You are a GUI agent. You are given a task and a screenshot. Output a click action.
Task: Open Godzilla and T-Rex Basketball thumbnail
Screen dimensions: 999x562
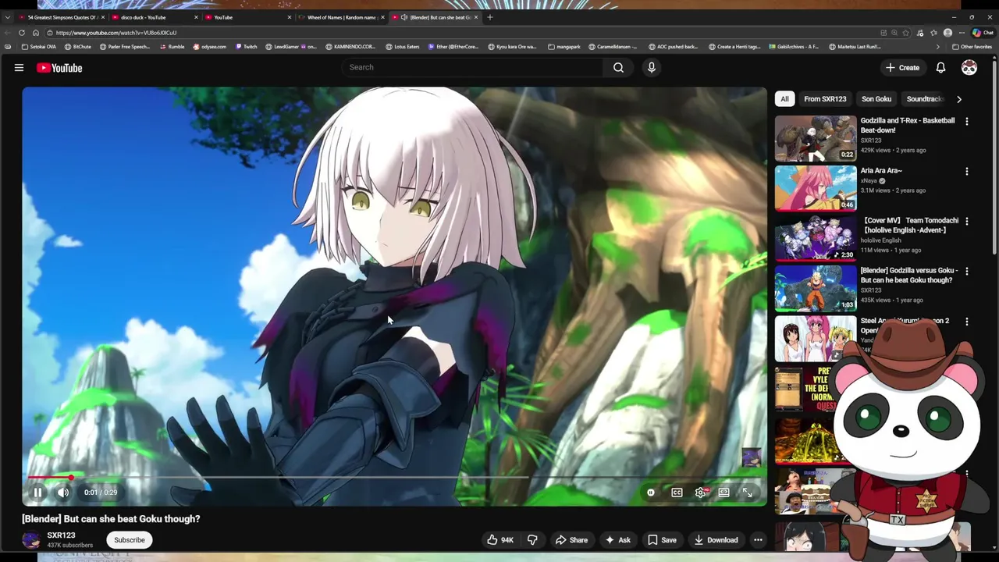[815, 138]
